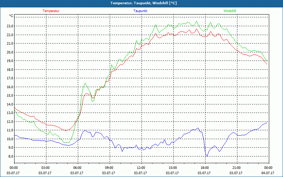Image resolution: width=283 pixels, height=177 pixels.
Task: Click the 17,0 y-axis value
Action: tap(10, 78)
